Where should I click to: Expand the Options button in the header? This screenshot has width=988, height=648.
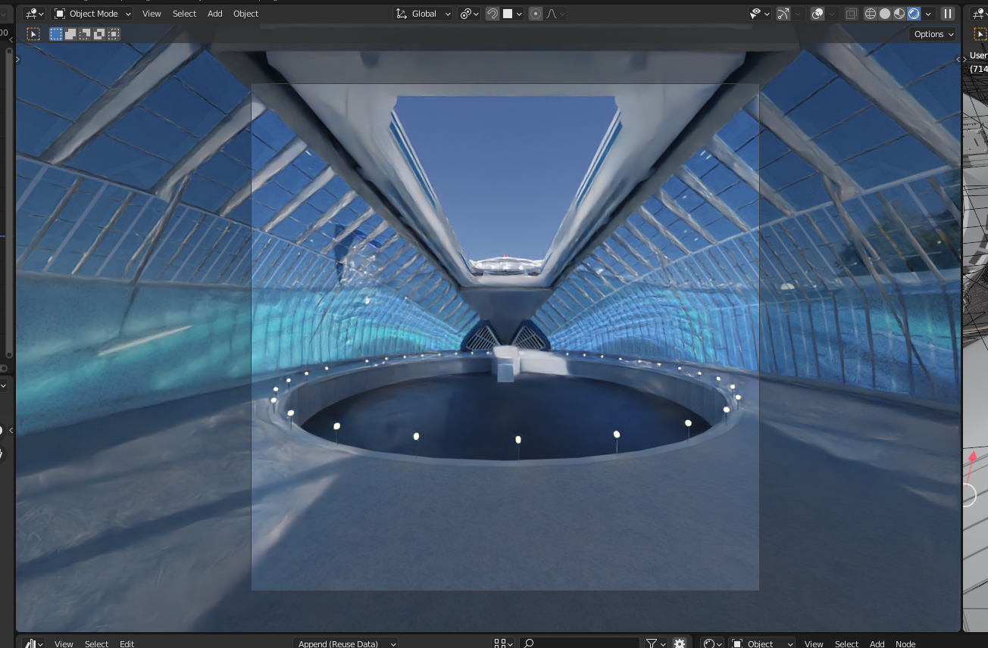pyautogui.click(x=932, y=33)
